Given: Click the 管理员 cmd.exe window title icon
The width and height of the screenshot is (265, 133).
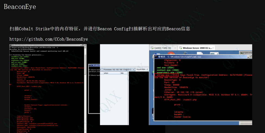Looking at the screenshot, I should [156, 57].
